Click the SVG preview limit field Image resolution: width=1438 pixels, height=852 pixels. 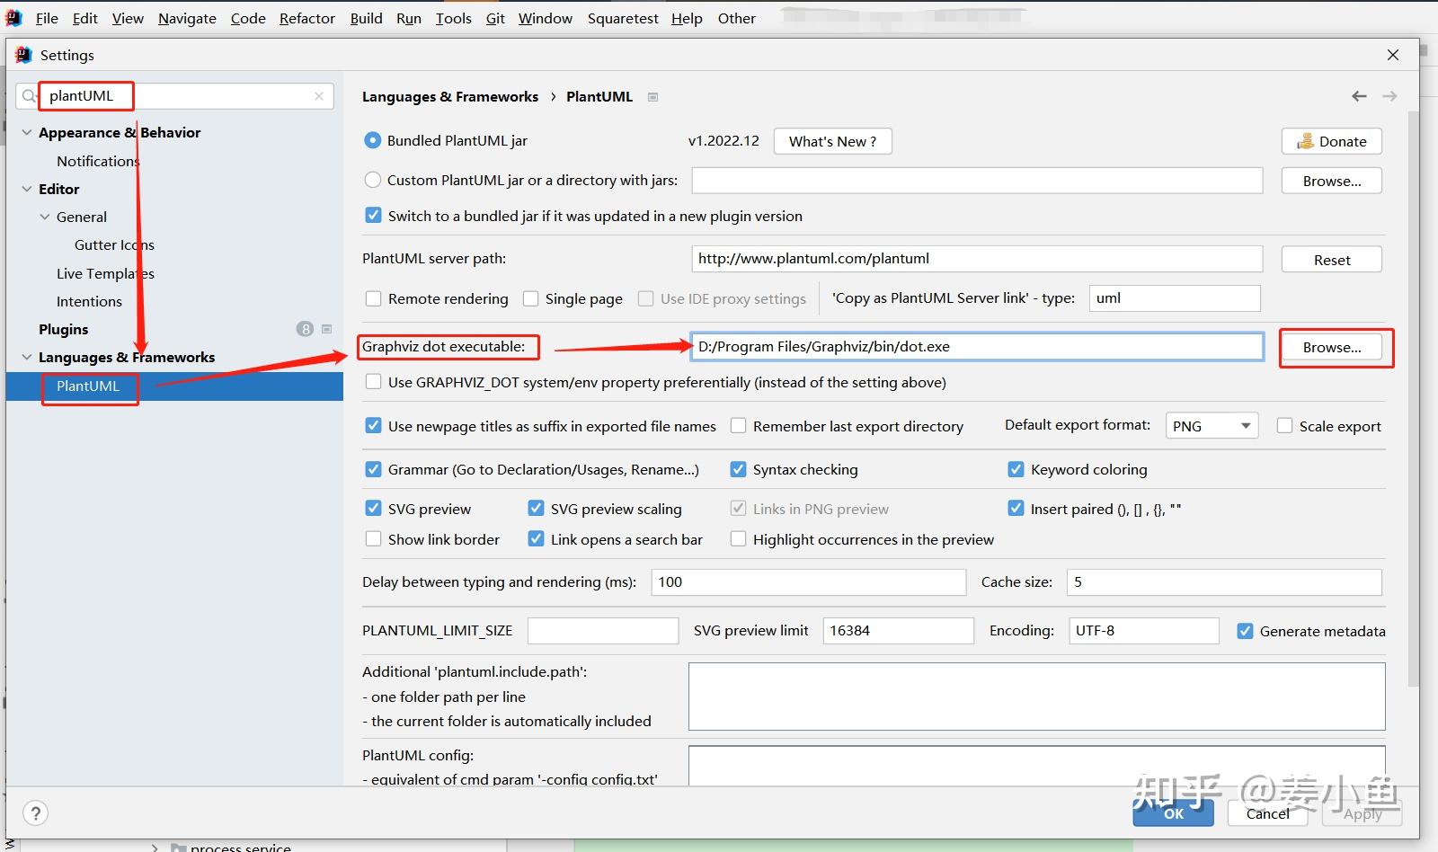[x=898, y=631]
